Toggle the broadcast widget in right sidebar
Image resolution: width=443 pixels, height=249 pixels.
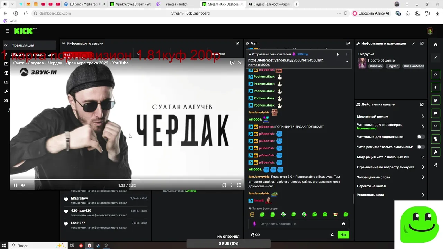coord(435,126)
